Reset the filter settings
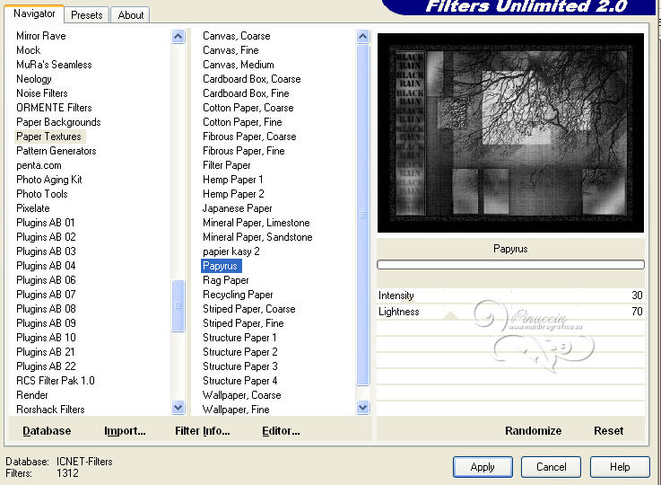The height and width of the screenshot is (485, 661). click(608, 430)
